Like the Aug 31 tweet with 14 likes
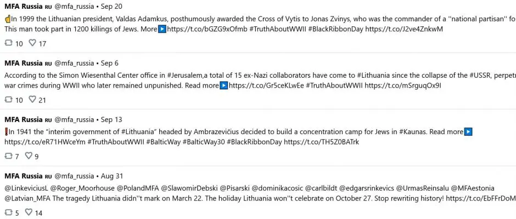Screen dimensions: 516x219 pos(29,212)
